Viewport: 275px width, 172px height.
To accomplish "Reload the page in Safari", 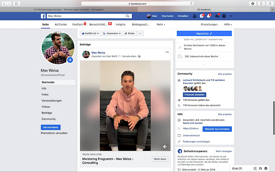I will coord(191,3).
